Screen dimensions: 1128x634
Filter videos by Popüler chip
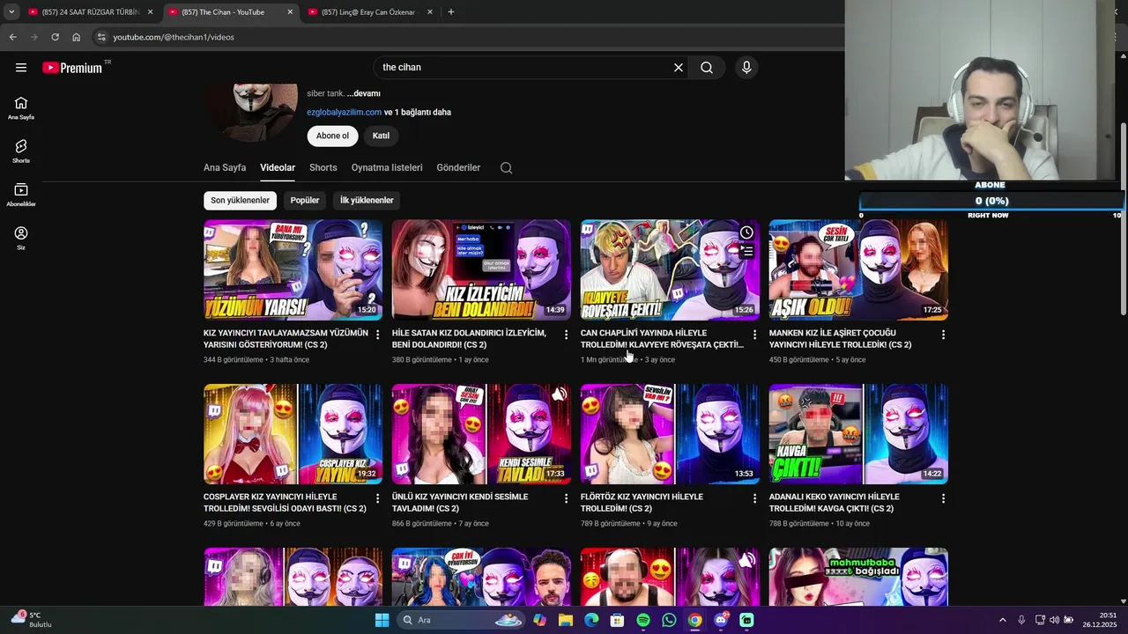coord(305,200)
